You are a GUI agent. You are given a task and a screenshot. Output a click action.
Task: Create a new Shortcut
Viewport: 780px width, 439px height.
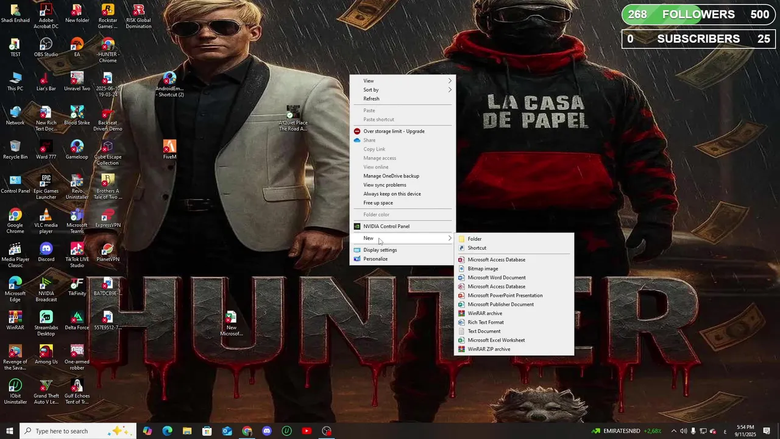click(x=514, y=248)
